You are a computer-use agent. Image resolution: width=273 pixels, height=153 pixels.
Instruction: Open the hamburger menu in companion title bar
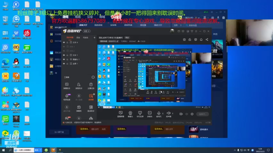tap(196, 31)
